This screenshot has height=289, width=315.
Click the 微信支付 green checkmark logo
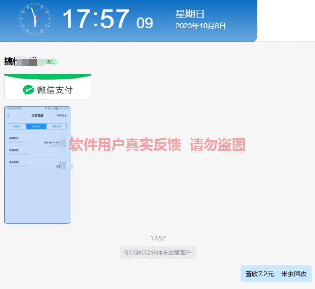(28, 90)
